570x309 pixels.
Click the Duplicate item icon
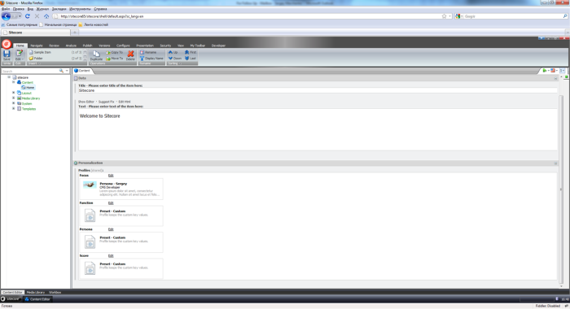coord(96,55)
